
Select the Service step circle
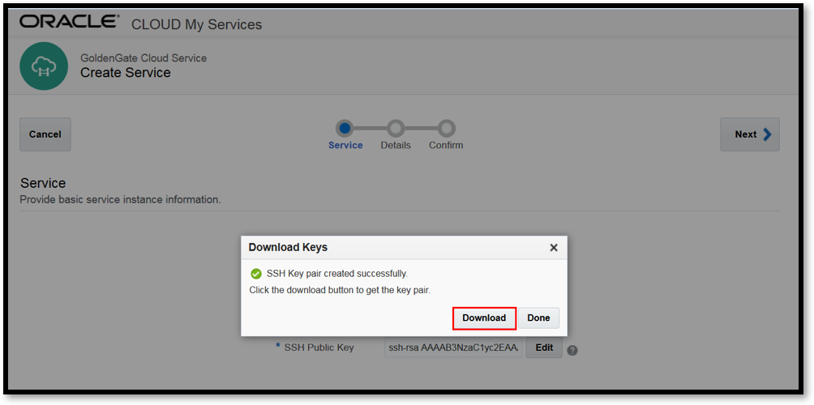(345, 127)
